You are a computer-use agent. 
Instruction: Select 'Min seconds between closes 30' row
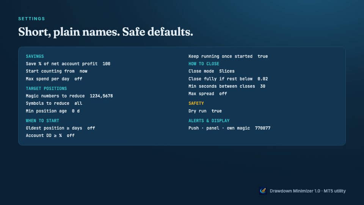(227, 86)
